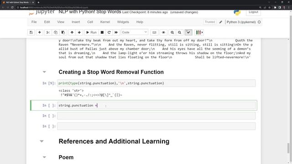Save and checkpoint the notebook
The width and height of the screenshot is (292, 164).
coord(31,32)
